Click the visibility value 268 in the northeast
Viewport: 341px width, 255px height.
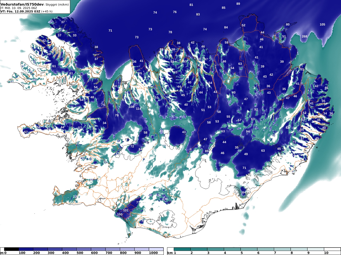pos(305,36)
